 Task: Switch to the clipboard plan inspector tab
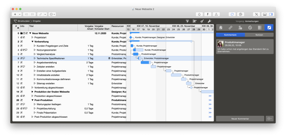click(221, 28)
